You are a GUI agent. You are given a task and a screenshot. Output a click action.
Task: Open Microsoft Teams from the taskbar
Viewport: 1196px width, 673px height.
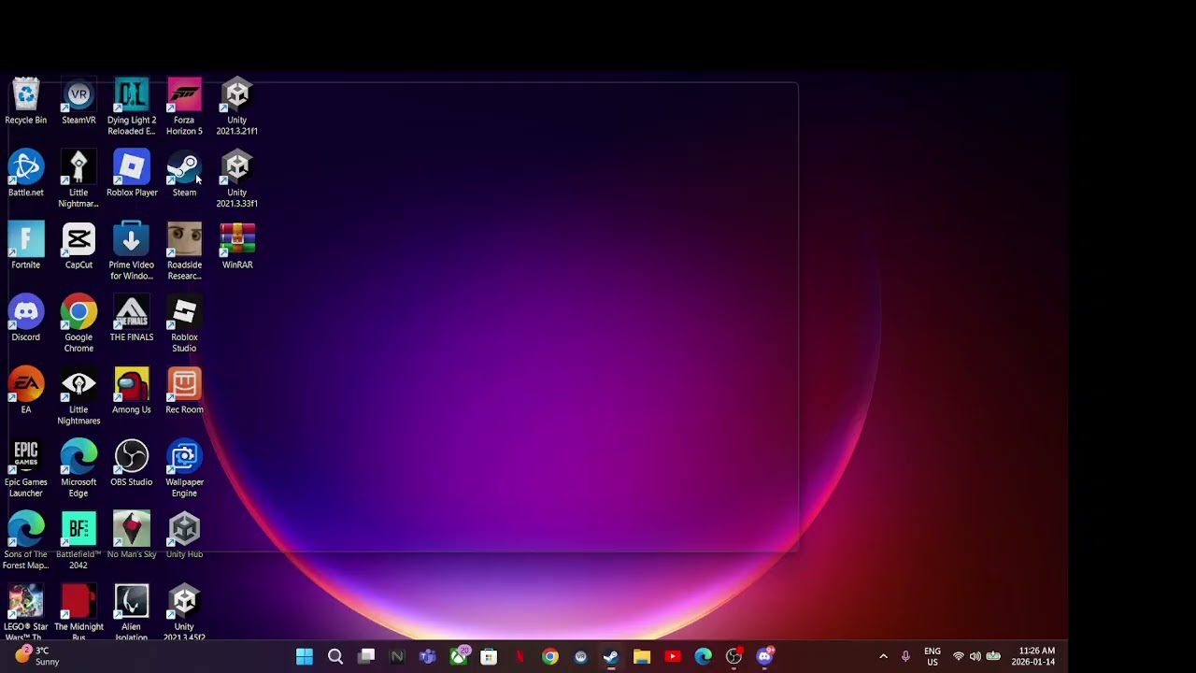(428, 657)
